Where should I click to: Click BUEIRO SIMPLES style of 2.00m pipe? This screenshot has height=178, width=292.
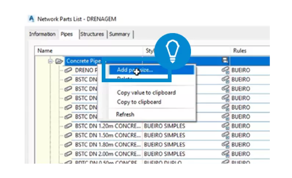pos(165,154)
